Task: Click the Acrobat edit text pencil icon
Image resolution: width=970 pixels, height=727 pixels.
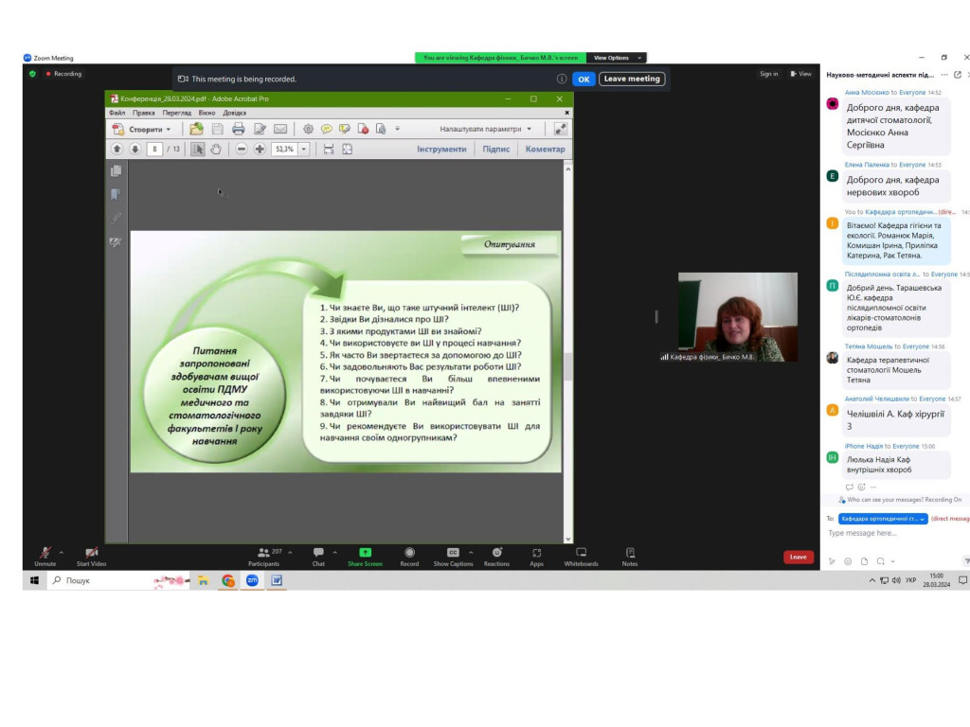Action: [260, 129]
